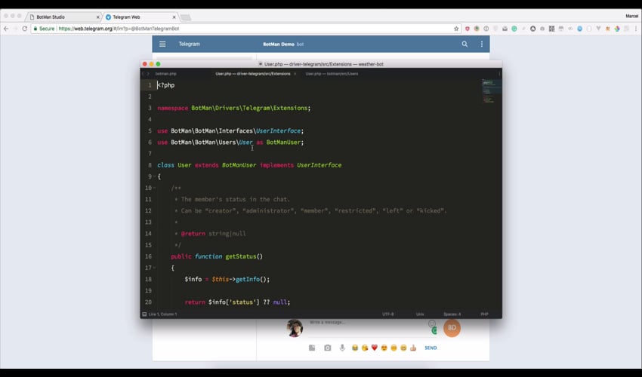
Task: Insert the thumbs up emoji
Action: pos(413,348)
